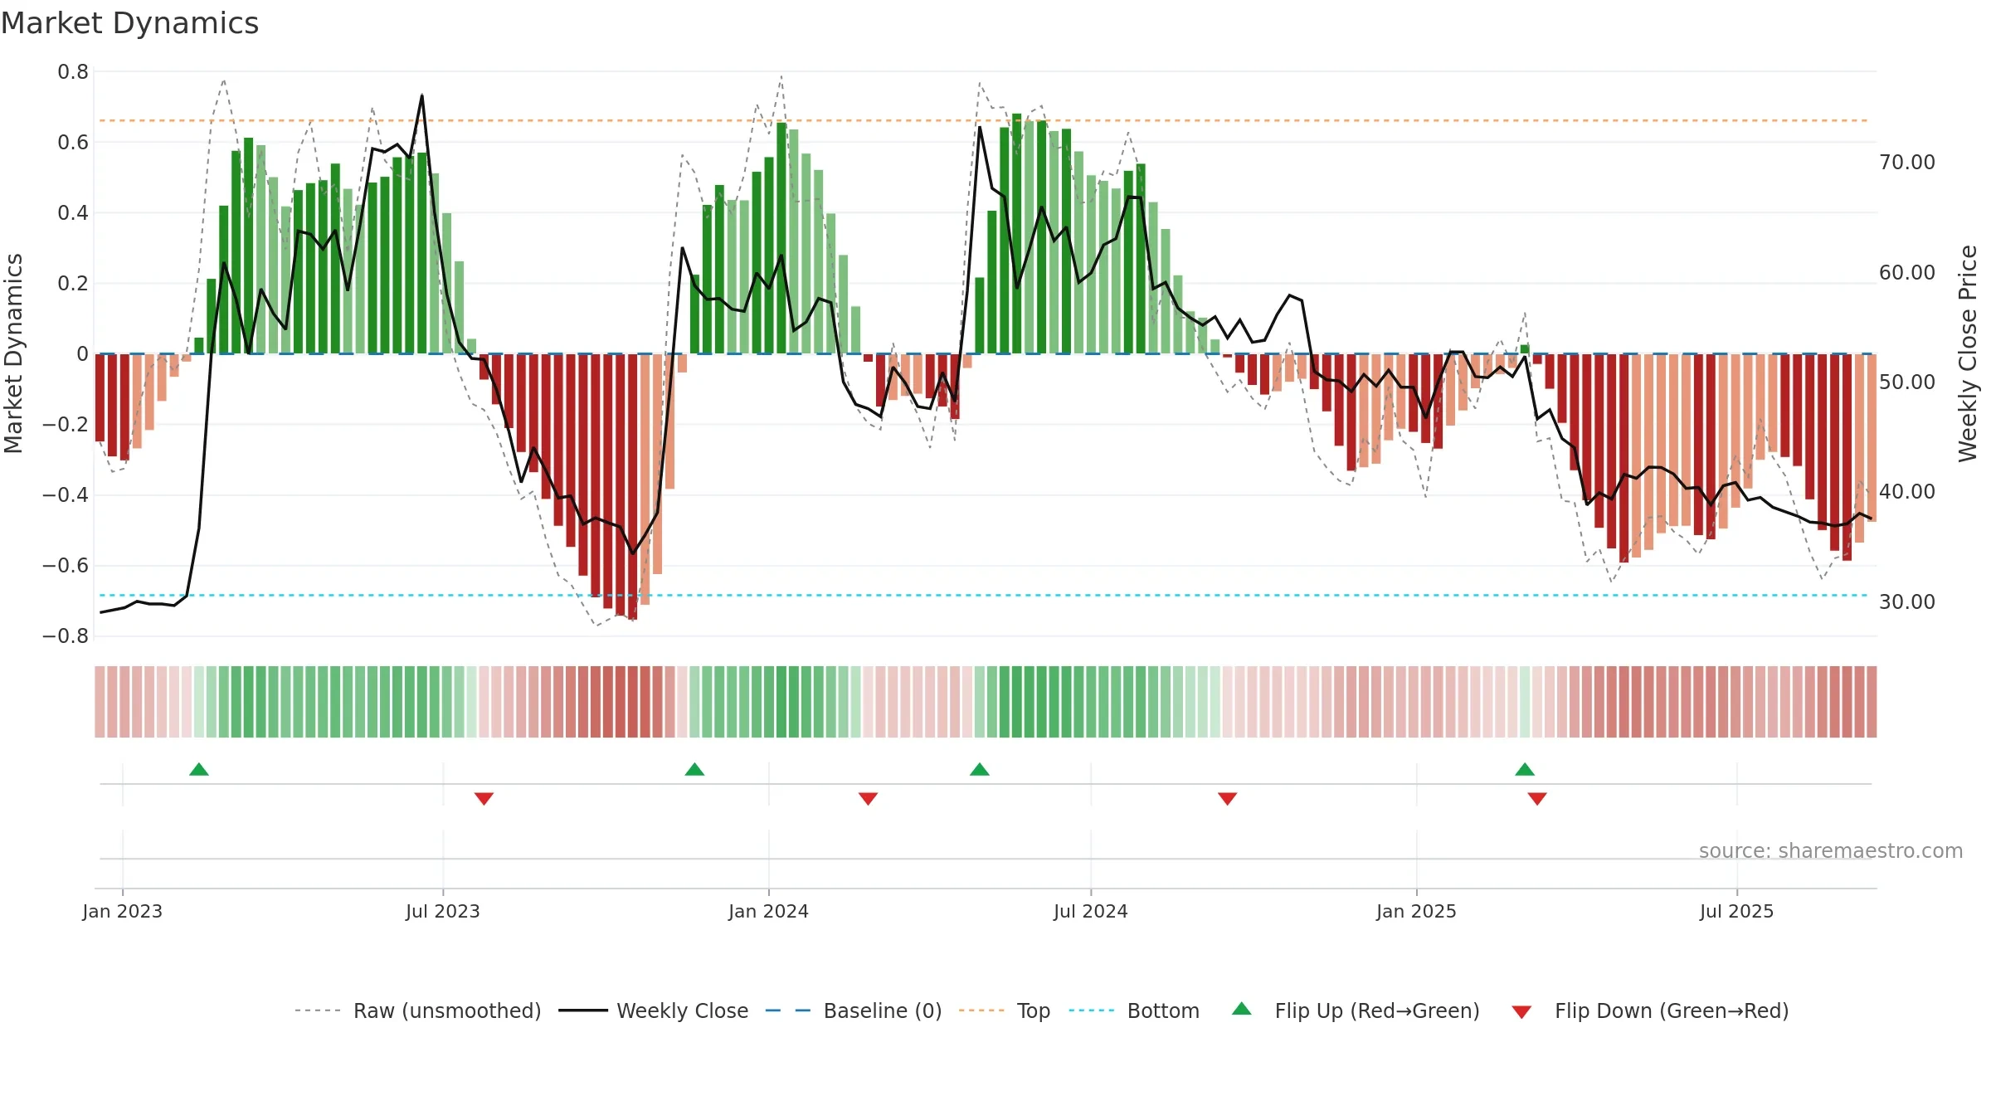Click the 0.8 left axis tick
Image resolution: width=1991 pixels, height=1120 pixels.
point(73,72)
